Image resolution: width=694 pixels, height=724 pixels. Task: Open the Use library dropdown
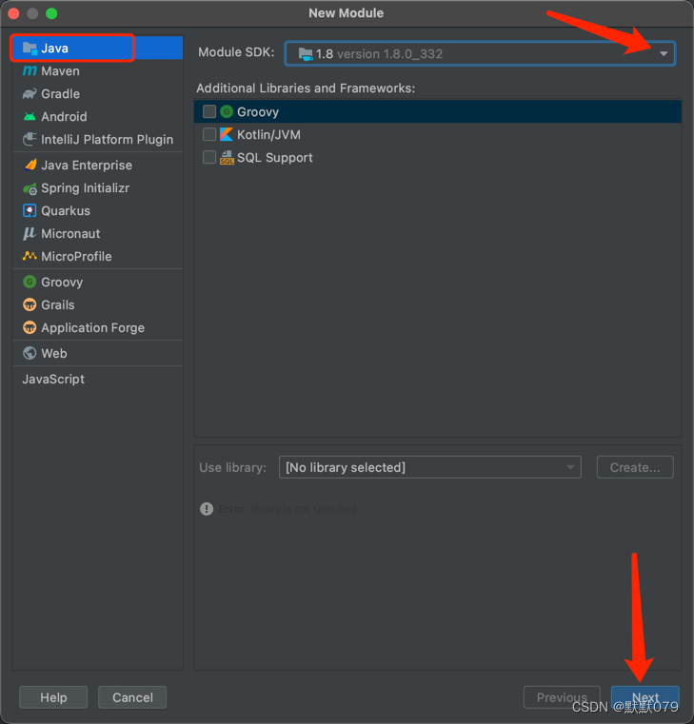click(429, 467)
